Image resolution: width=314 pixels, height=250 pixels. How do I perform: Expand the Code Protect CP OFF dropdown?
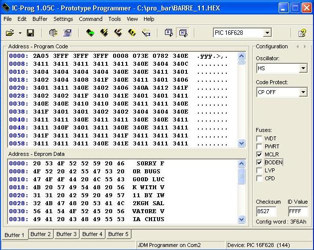303,92
